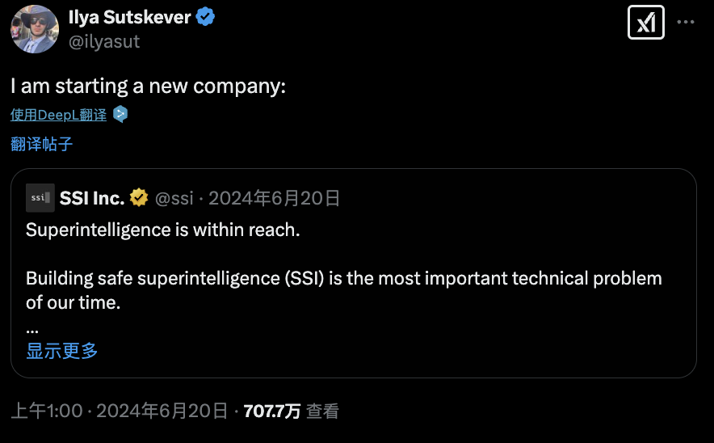
Task: Click the 使用DeepL翻译 link
Action: pyautogui.click(x=58, y=115)
